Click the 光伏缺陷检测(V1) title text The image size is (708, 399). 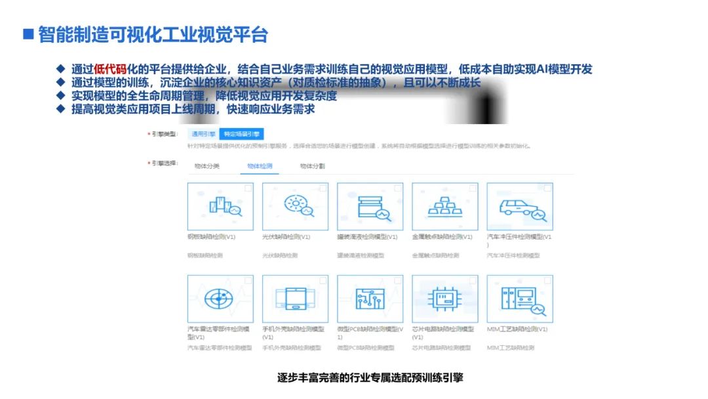[286, 237]
